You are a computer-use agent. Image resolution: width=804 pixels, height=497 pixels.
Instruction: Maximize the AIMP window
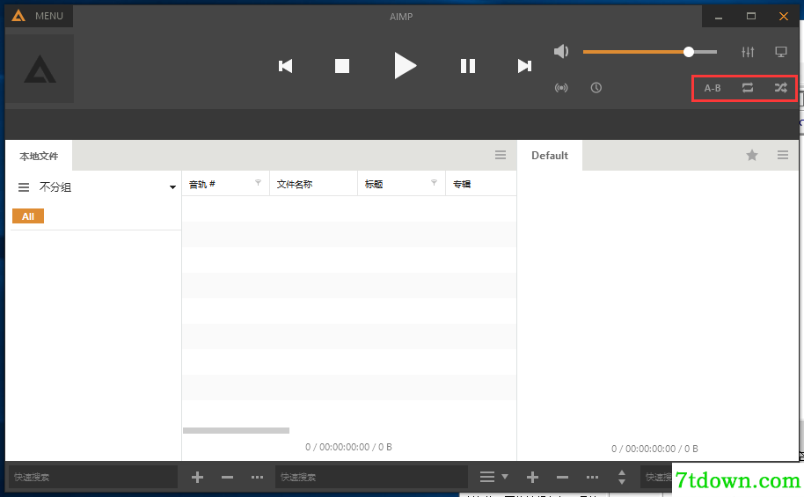coord(751,17)
